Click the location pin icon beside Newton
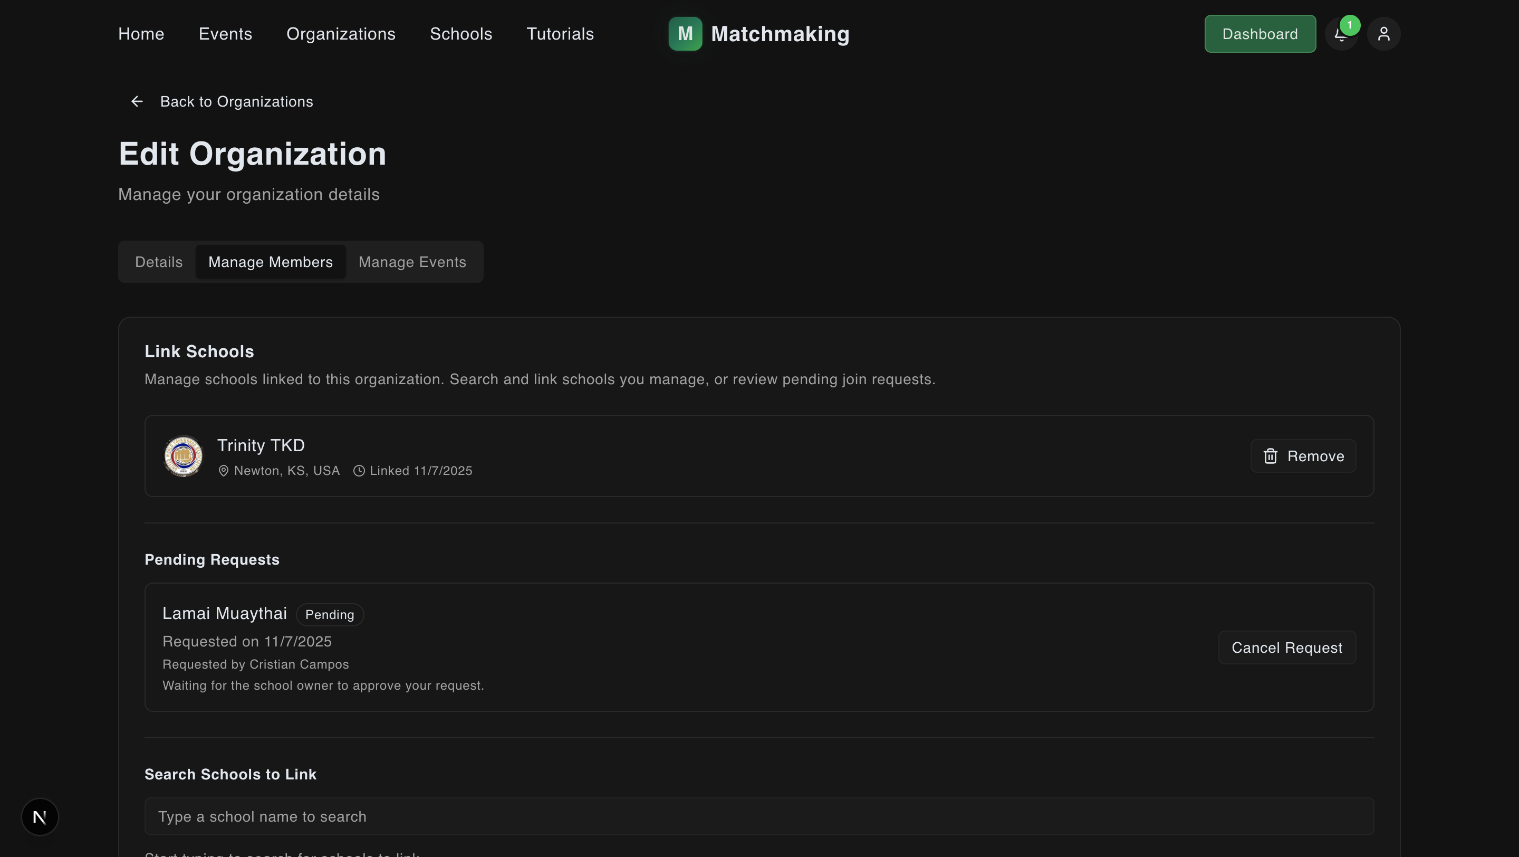The image size is (1519, 857). pos(224,471)
